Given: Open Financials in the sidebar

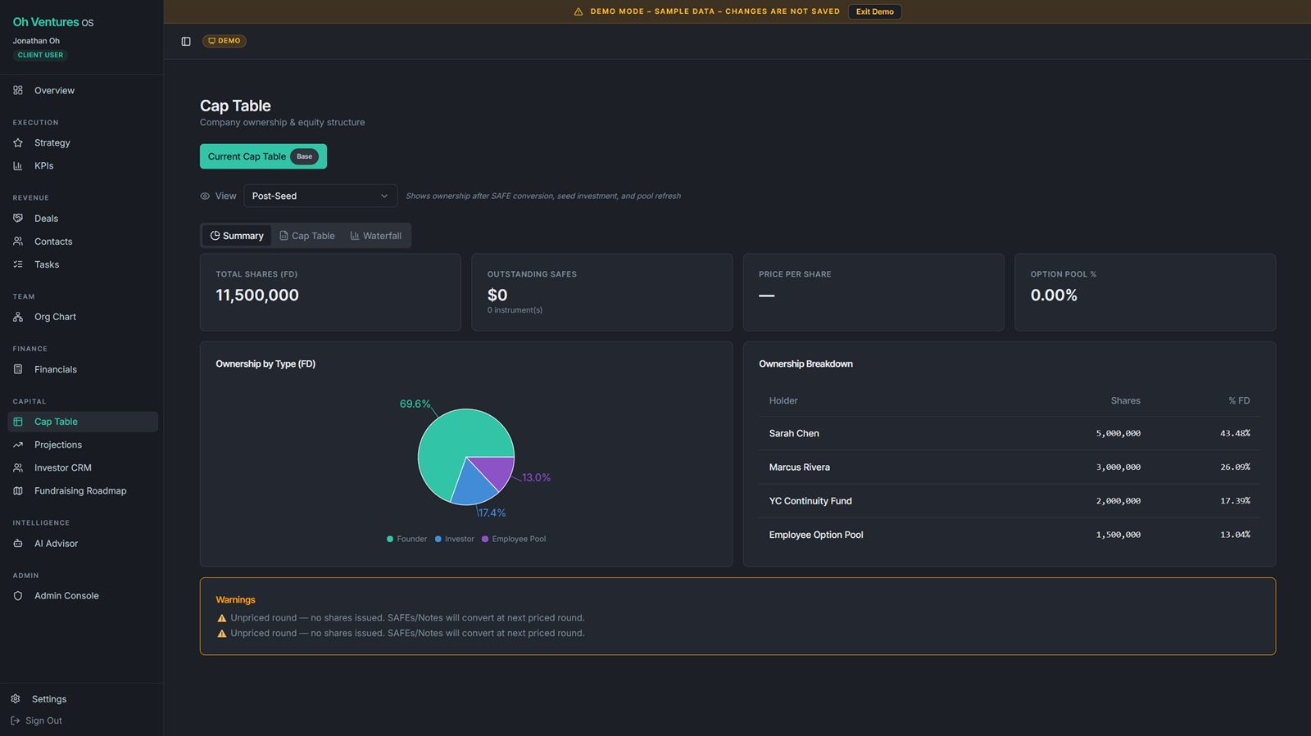Looking at the screenshot, I should 82,369.
